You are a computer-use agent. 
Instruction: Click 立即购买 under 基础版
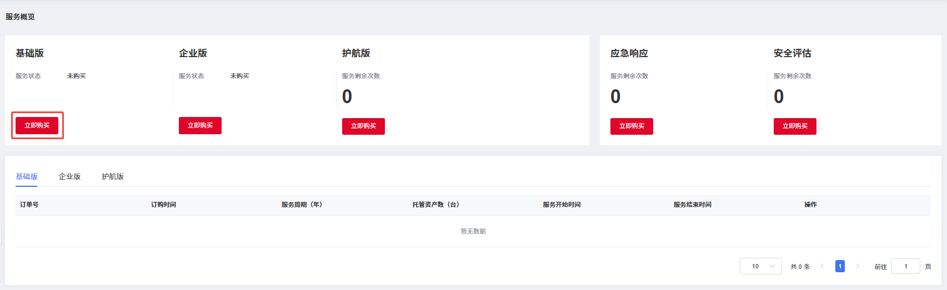tap(37, 125)
